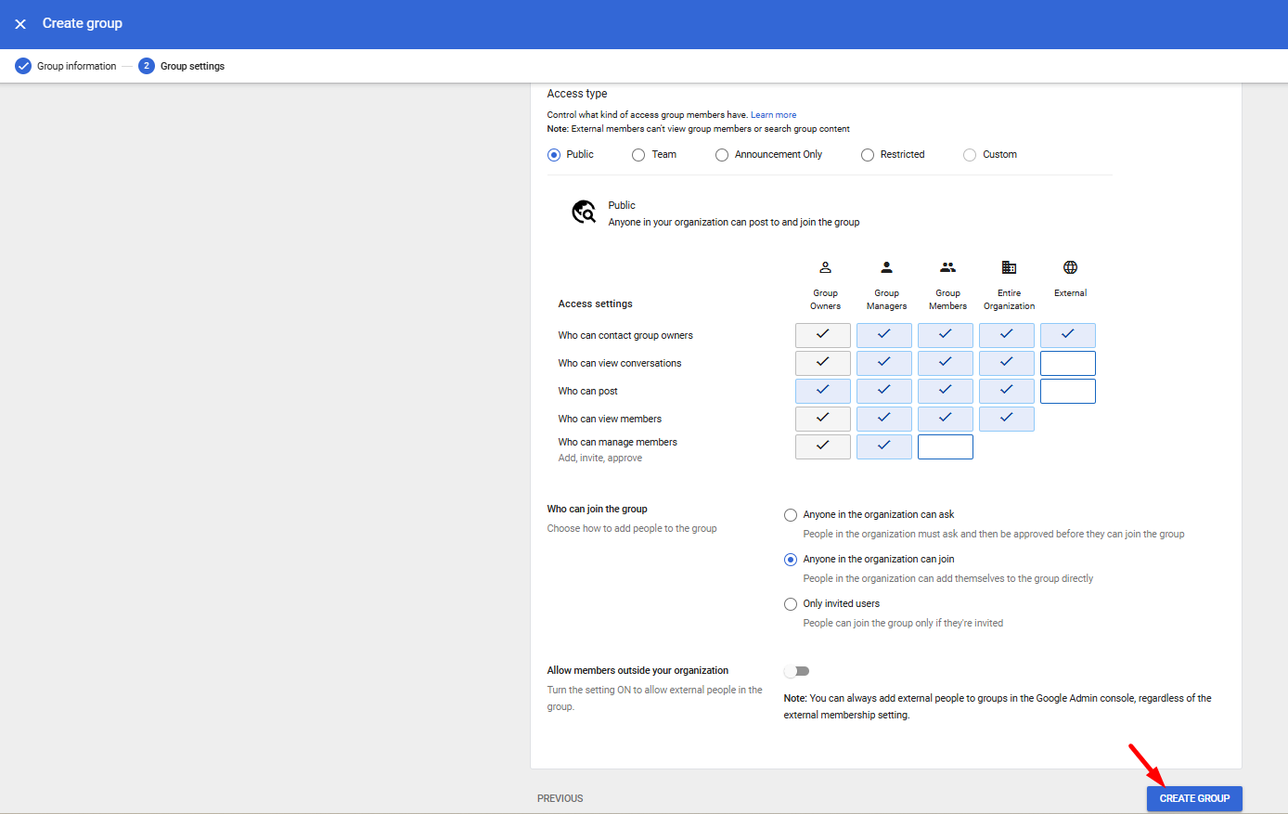Click the Group information checkmark step icon
This screenshot has height=814, width=1288.
coord(23,66)
